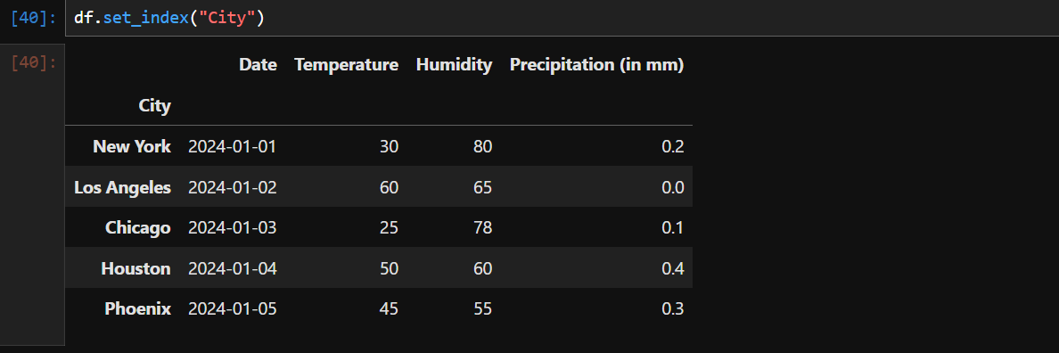This screenshot has height=353, width=1059.
Task: Click the code input cell with df.set_index
Action: click(562, 18)
